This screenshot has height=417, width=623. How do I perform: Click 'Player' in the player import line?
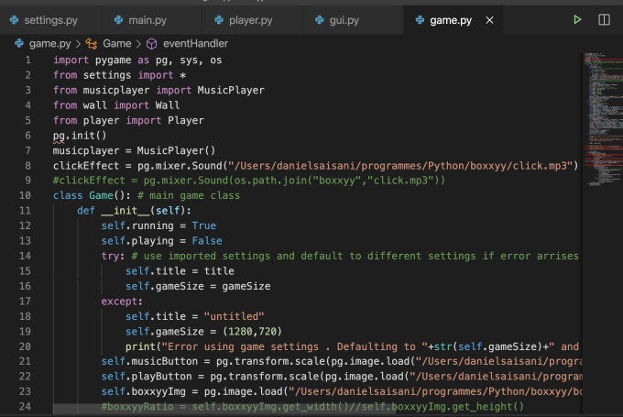[x=186, y=120]
